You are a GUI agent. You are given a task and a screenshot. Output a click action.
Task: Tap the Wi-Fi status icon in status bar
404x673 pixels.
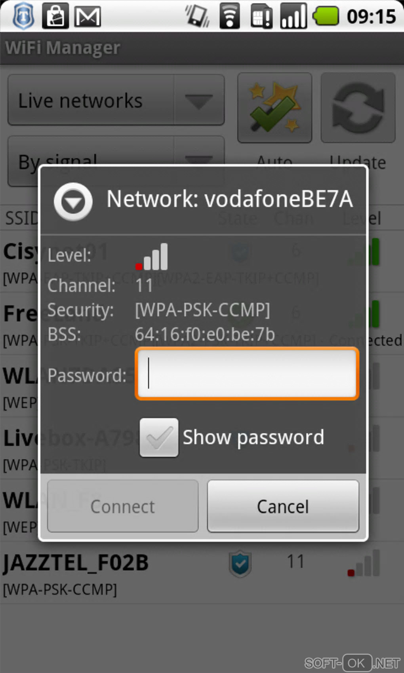229,17
